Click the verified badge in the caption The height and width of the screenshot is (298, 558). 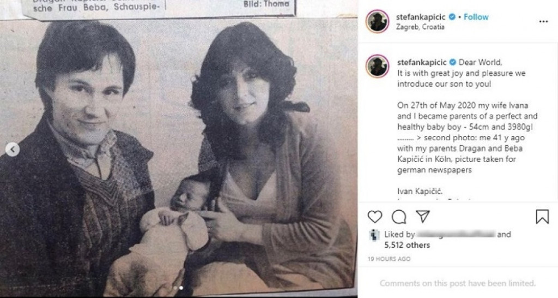click(x=453, y=62)
